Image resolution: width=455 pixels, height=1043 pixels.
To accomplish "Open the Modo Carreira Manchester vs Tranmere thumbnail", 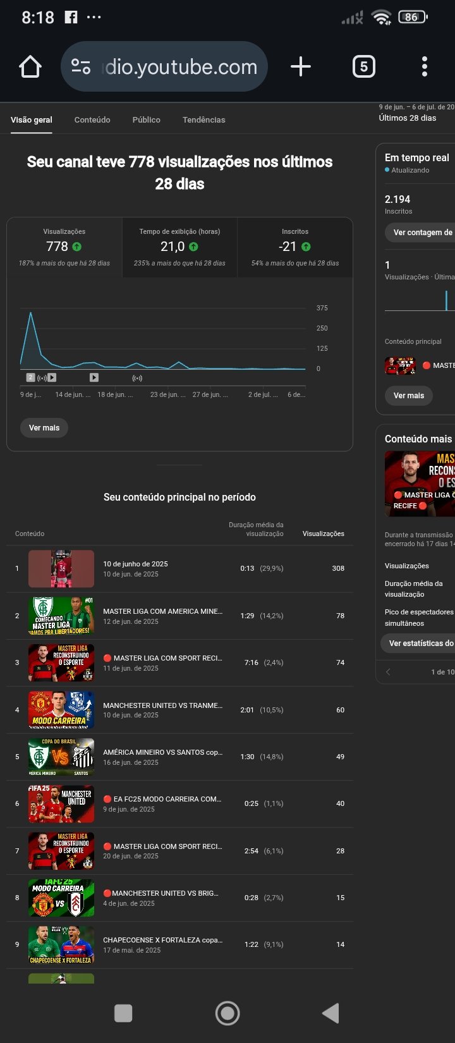I will 61,710.
